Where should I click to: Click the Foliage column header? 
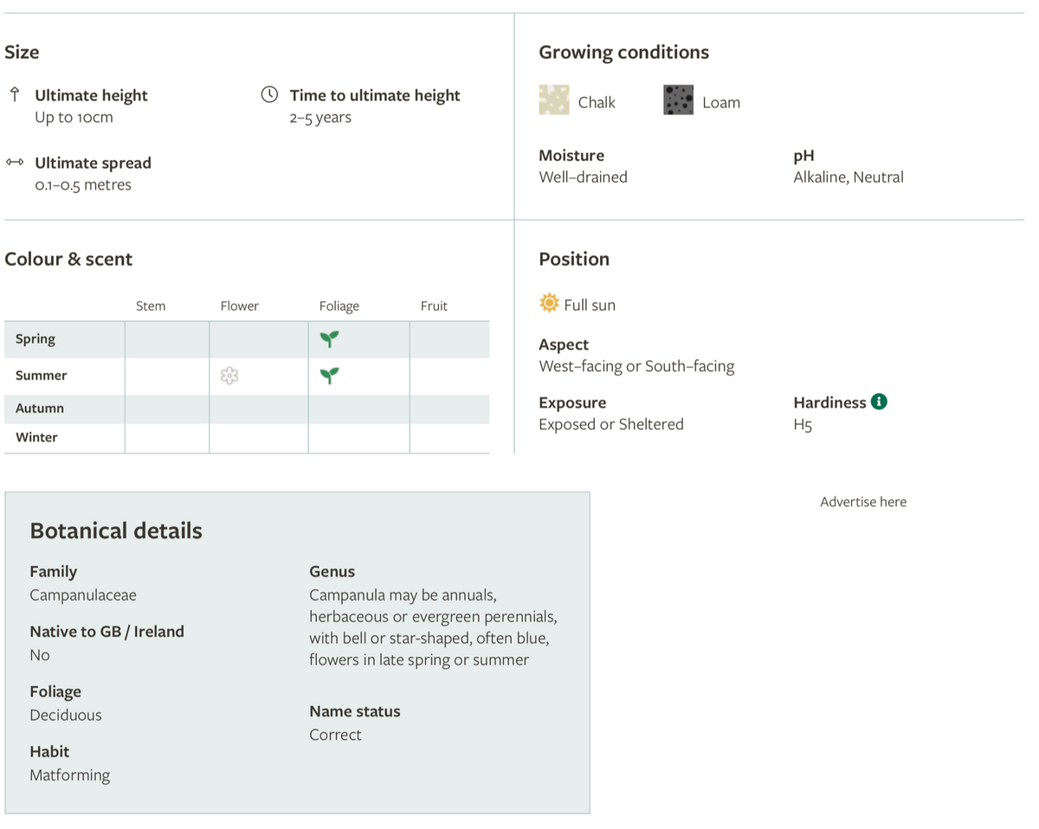[x=339, y=306]
